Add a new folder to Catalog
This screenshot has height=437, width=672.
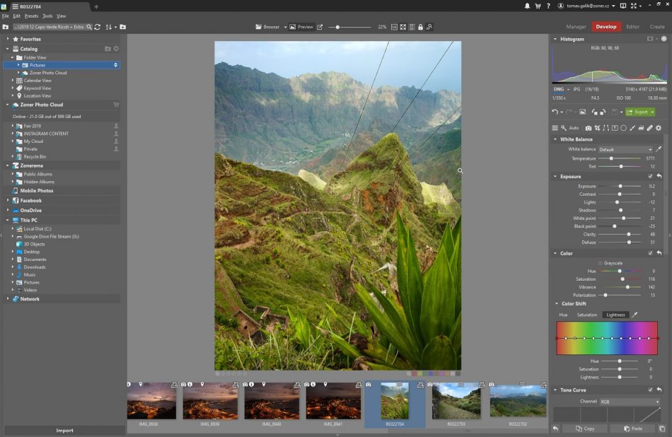click(x=108, y=49)
